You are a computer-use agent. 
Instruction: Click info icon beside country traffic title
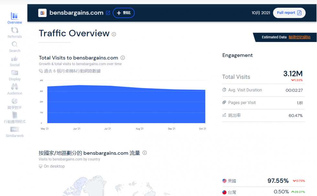click(x=145, y=153)
